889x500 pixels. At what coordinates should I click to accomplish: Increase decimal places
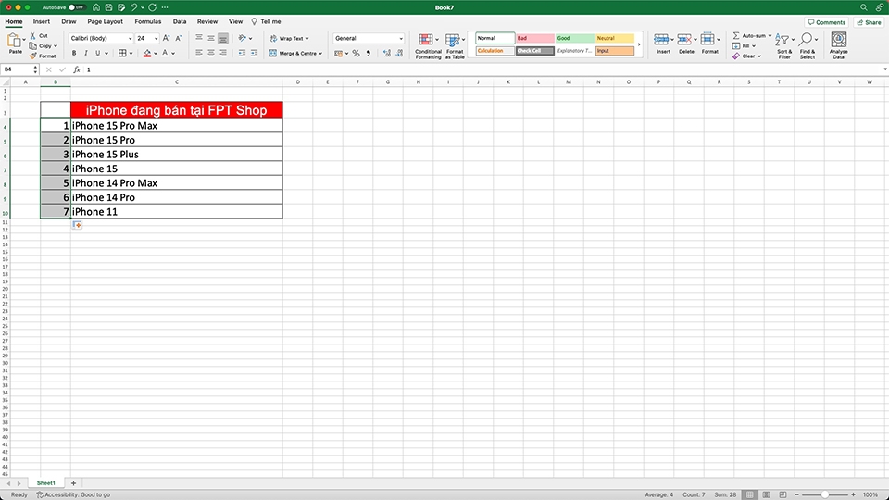click(x=387, y=54)
